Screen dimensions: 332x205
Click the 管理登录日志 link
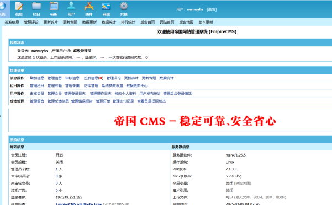tap(75, 94)
